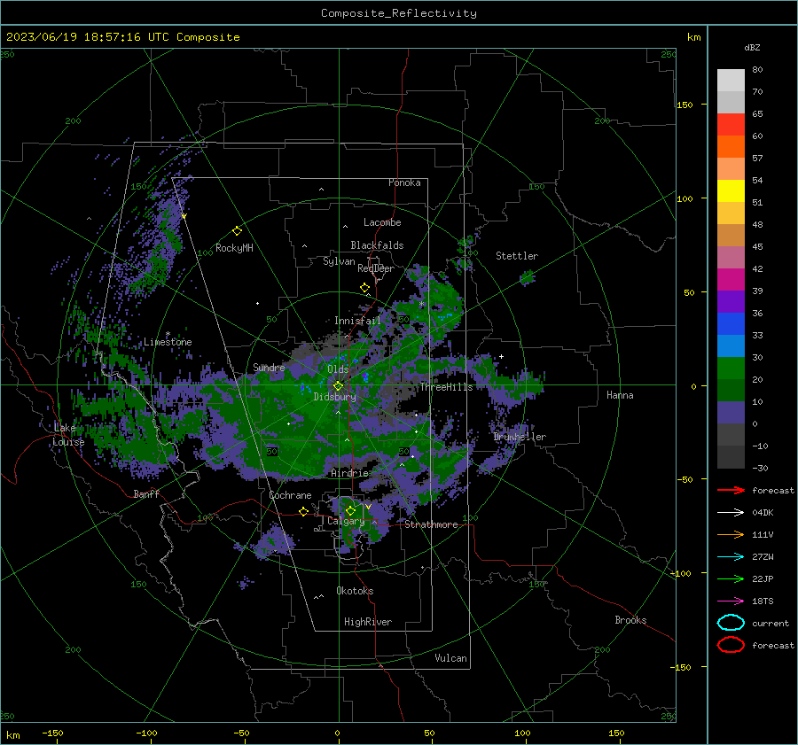Click the magenta 42-39 dBZ color swatch
The width and height of the screenshot is (798, 745).
[x=731, y=280]
